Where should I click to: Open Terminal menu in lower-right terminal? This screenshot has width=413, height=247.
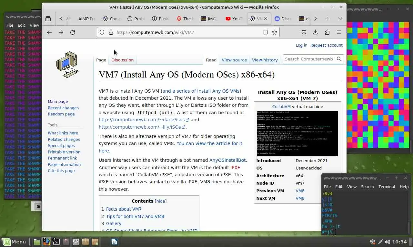point(387,187)
